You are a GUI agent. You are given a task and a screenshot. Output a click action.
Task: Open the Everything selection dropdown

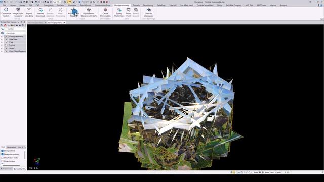tap(15, 33)
